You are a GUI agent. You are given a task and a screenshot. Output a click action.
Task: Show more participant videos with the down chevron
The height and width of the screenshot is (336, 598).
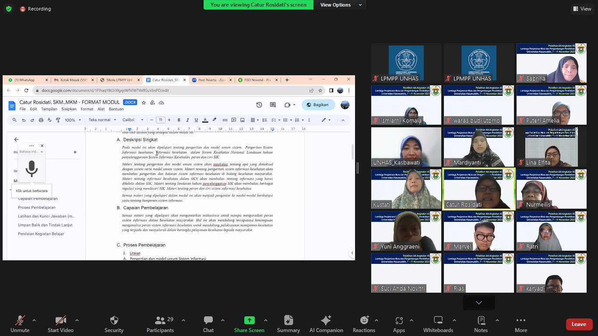point(478,303)
